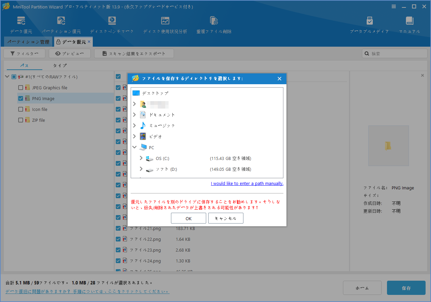431x302 pixels.
Task: Open the hamburger menu in title bar
Action: (x=394, y=6)
